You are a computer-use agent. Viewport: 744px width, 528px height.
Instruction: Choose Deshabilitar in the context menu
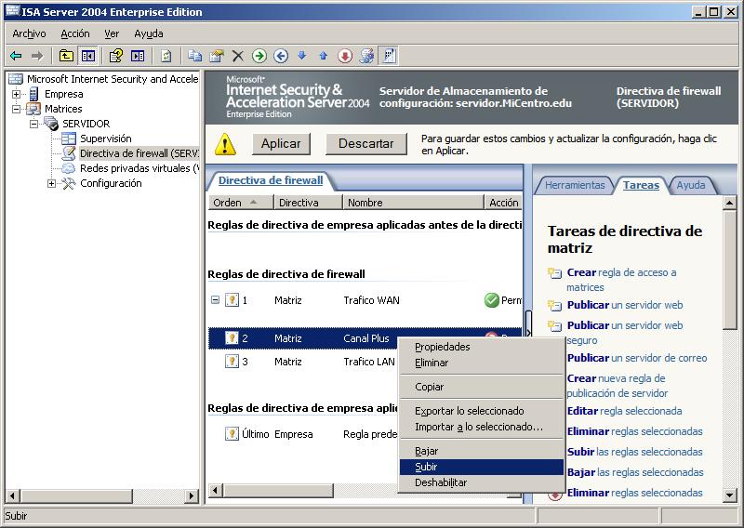[x=440, y=482]
